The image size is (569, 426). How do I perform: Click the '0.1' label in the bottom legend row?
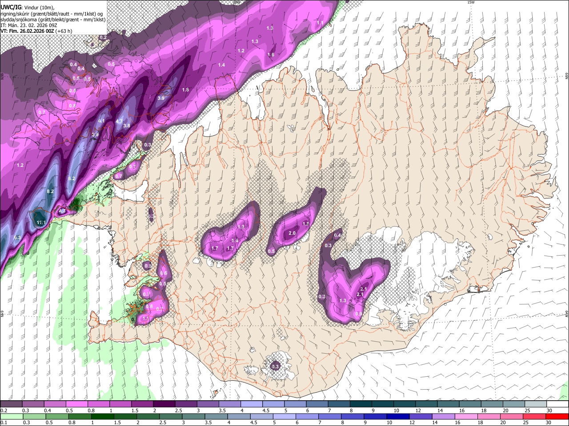pos(4,422)
